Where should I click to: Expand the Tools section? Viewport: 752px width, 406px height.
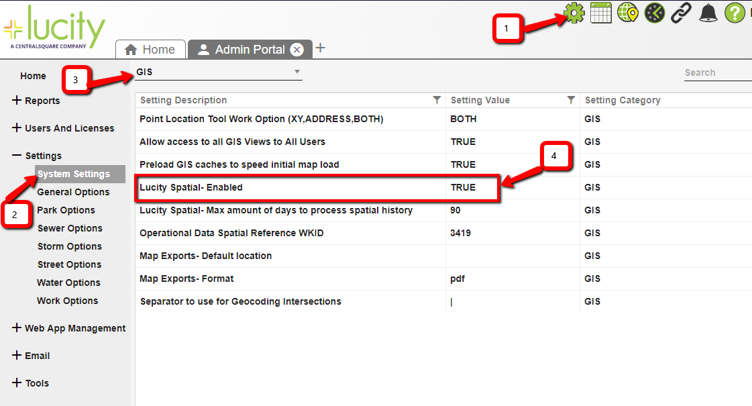pos(31,383)
